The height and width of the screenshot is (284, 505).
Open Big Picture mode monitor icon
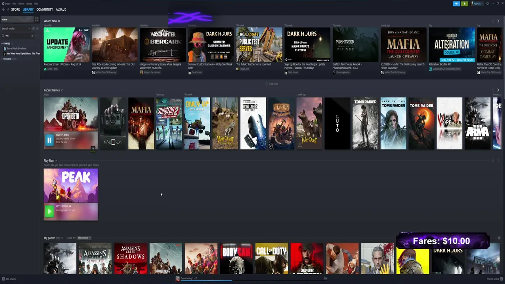coord(488,4)
